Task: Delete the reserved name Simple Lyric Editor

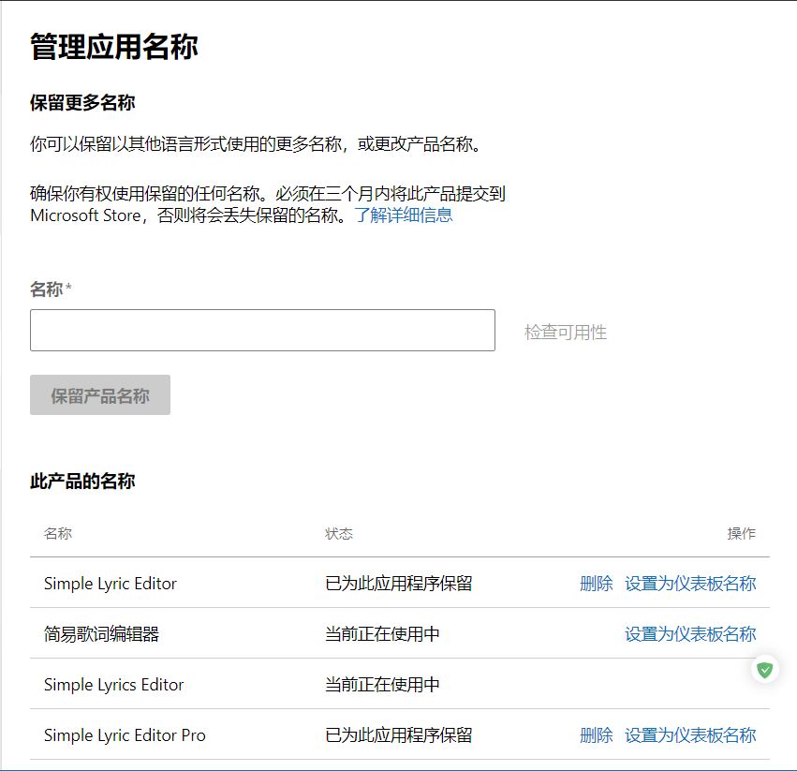Action: [x=597, y=583]
